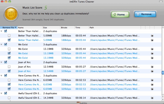Uncheck the Awful Sound group checkbox
This screenshot has width=164, height=104.
tap(6, 93)
